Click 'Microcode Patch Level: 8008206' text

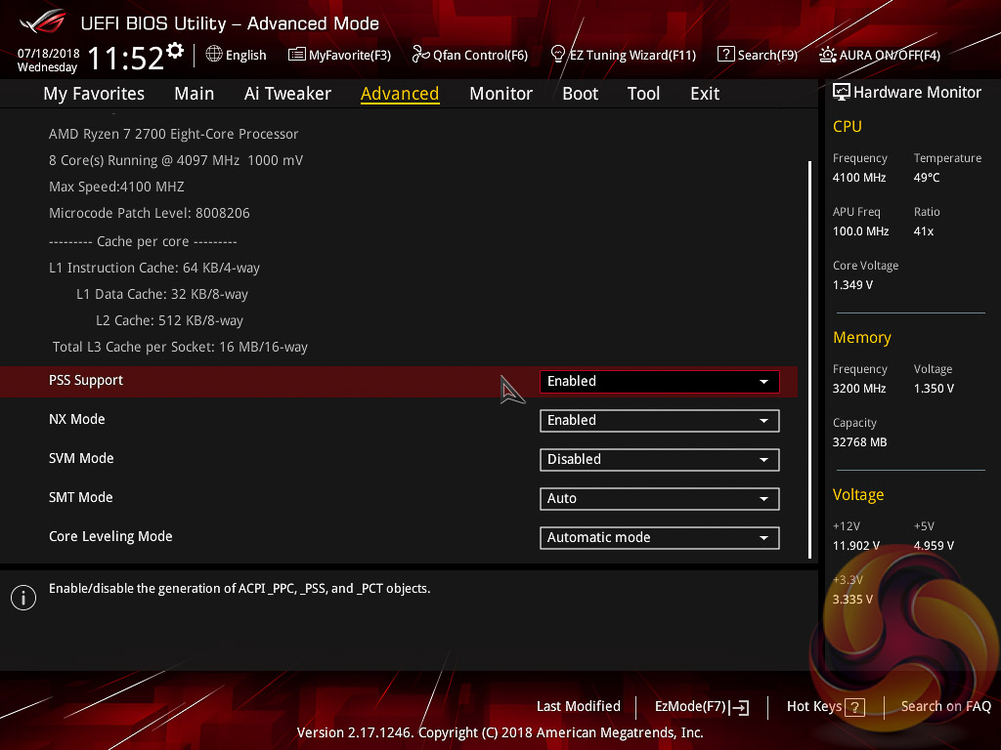(x=150, y=213)
